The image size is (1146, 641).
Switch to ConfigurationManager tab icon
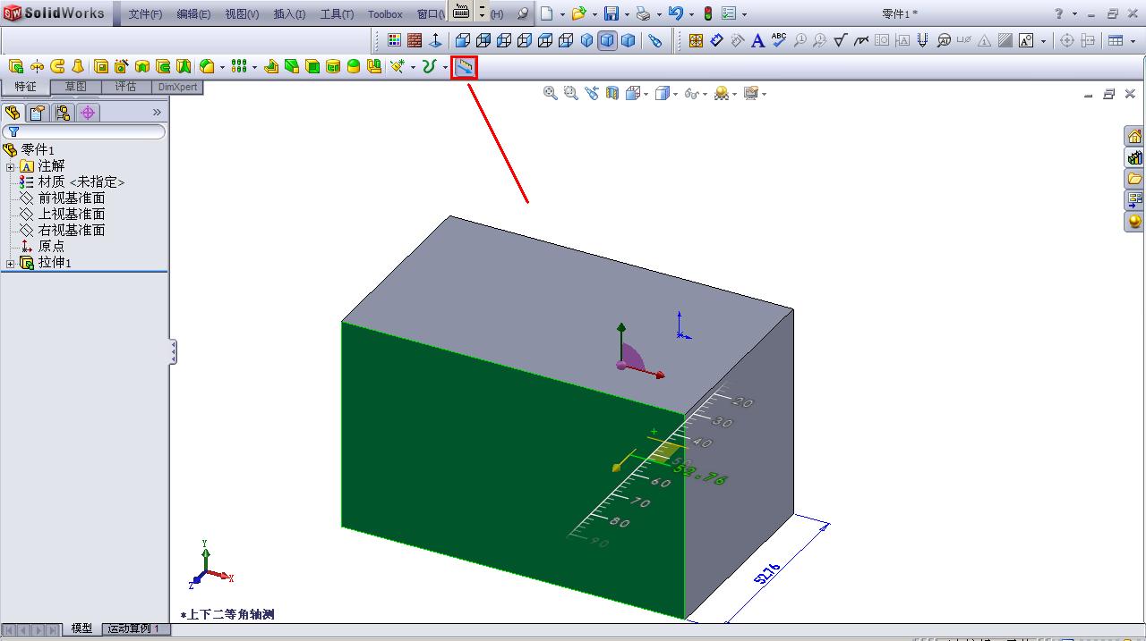point(62,113)
